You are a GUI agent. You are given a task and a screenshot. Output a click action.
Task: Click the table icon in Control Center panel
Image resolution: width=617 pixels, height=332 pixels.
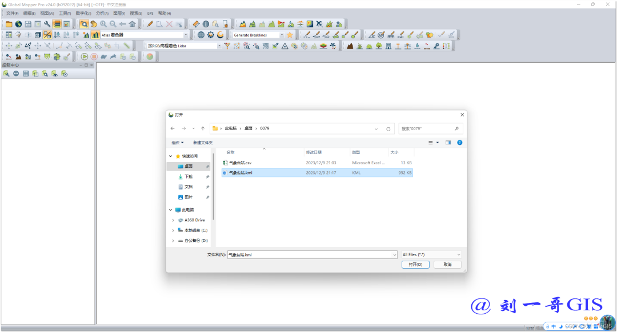(x=26, y=74)
